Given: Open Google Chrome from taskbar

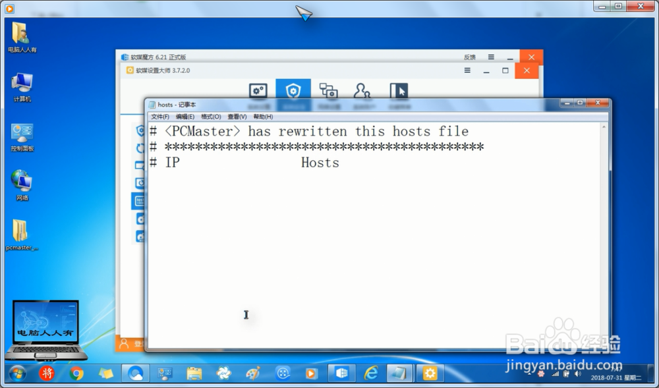Looking at the screenshot, I should pos(76,374).
